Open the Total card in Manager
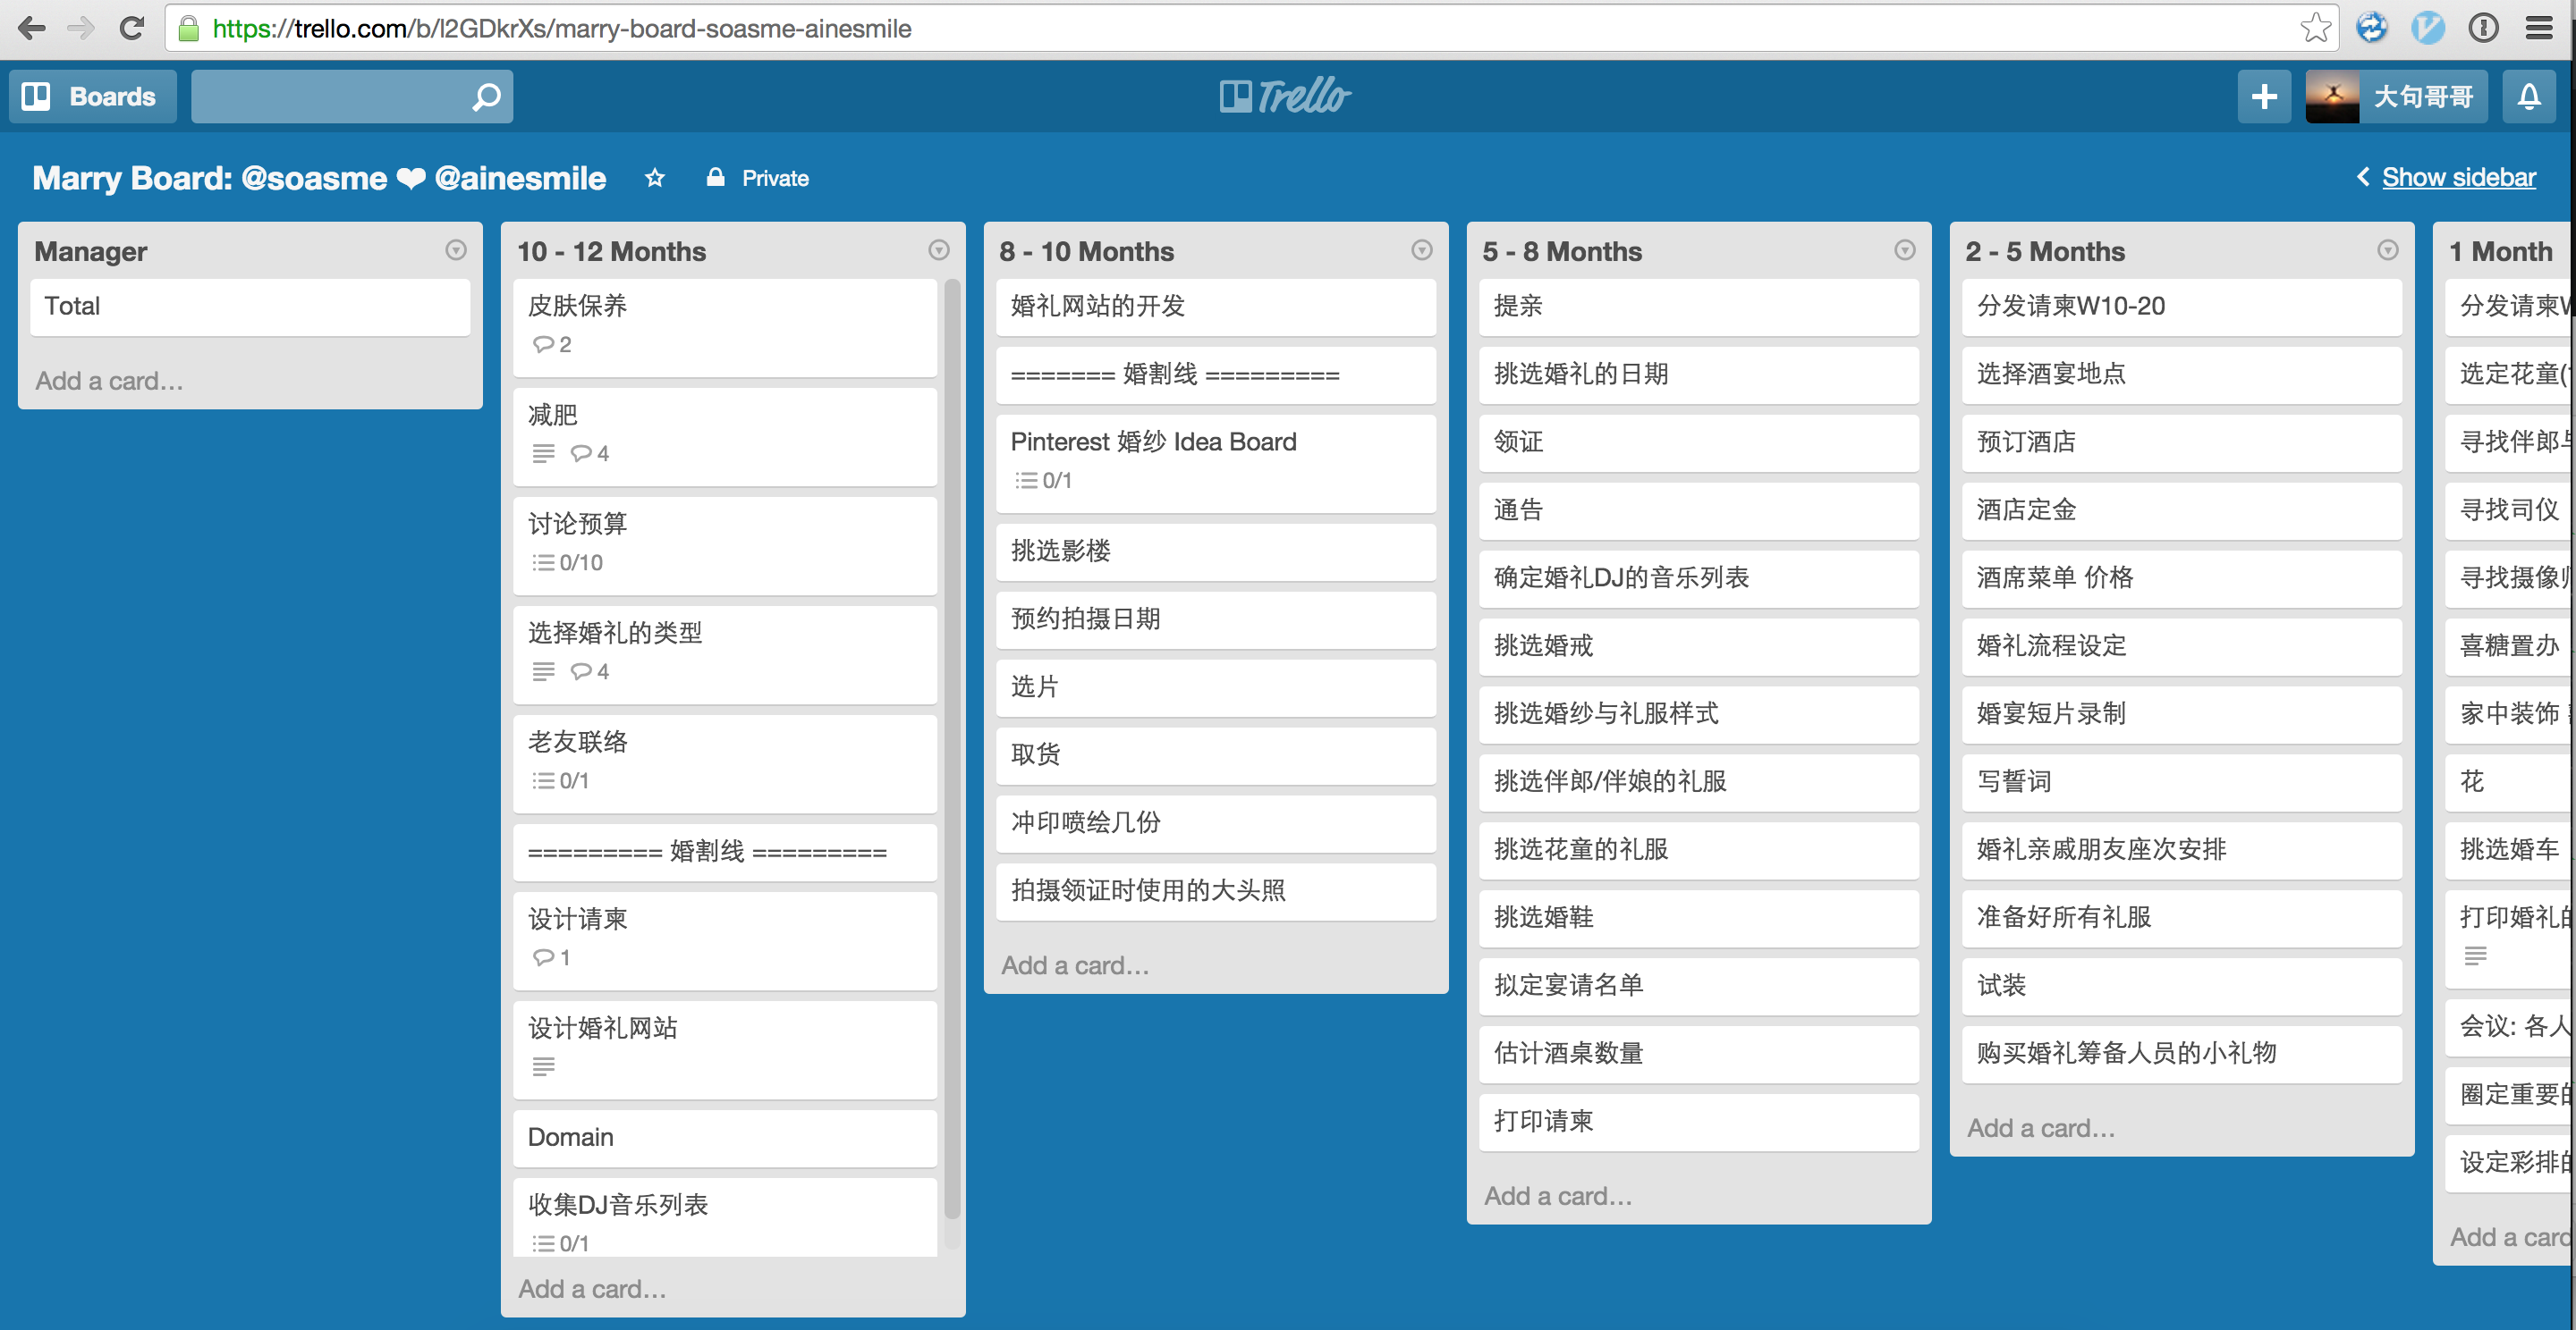This screenshot has height=1330, width=2576. click(x=251, y=307)
